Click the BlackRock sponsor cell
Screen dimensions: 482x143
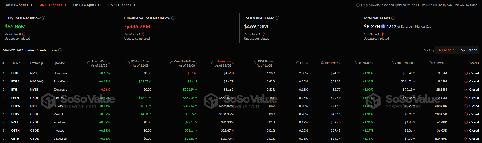coord(61,81)
